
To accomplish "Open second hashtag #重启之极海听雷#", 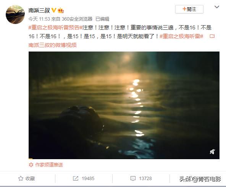I will (x=181, y=36).
